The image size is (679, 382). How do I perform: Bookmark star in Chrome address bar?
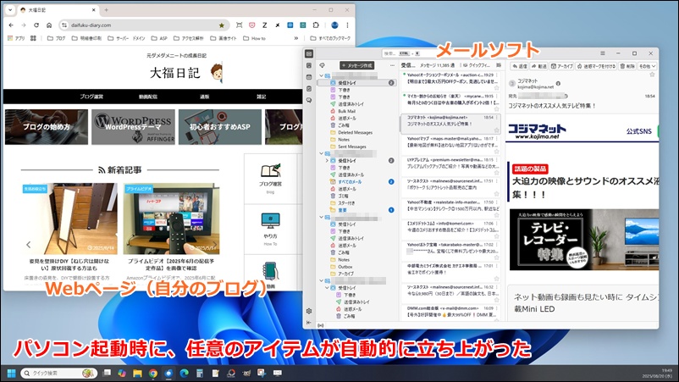point(222,25)
